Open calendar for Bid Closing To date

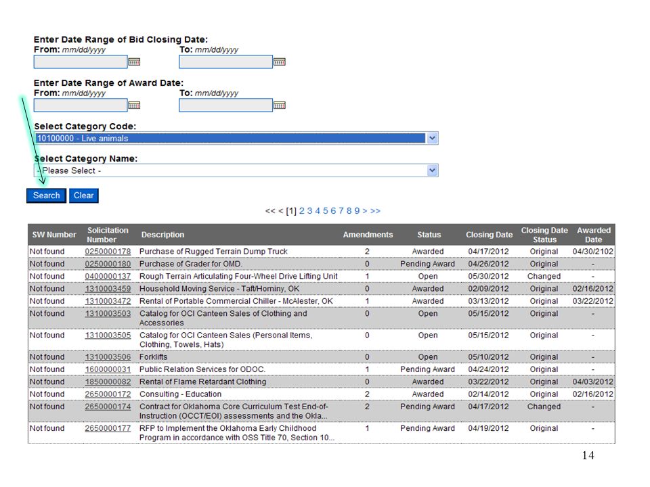[x=280, y=62]
